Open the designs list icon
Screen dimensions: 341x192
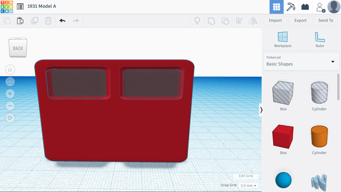tap(20, 6)
